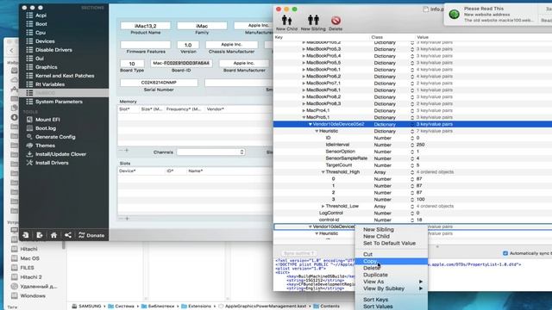
Task: Select Disable Drivers section
Action: [53, 50]
